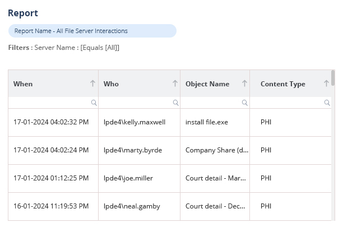The height and width of the screenshot is (241, 343).
Task: Click the truncated Court detail - Mar... cell
Action: click(x=216, y=178)
